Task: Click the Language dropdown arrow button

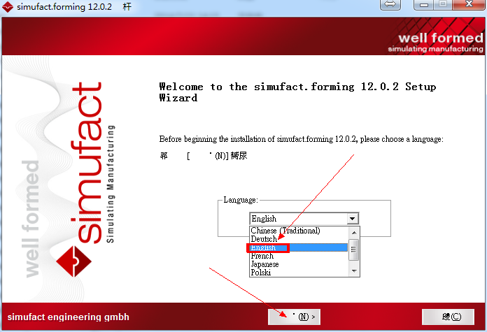Action: 352,219
